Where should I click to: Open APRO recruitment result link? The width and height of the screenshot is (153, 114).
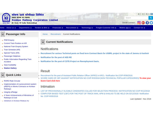(x=87, y=75)
